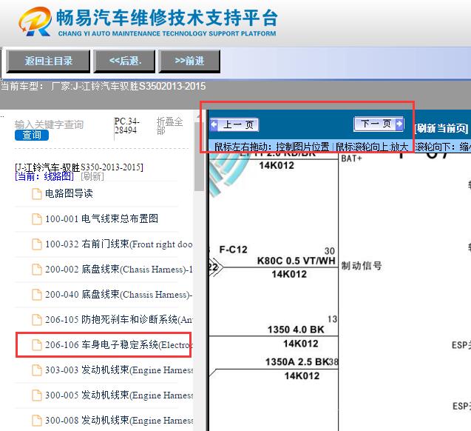Screen dimensions: 471x431
Task: Click the document icon beside 206-106
Action: pyautogui.click(x=37, y=345)
